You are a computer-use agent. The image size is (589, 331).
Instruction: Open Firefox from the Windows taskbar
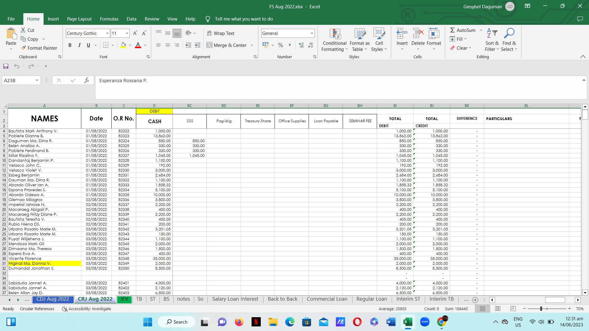239,322
